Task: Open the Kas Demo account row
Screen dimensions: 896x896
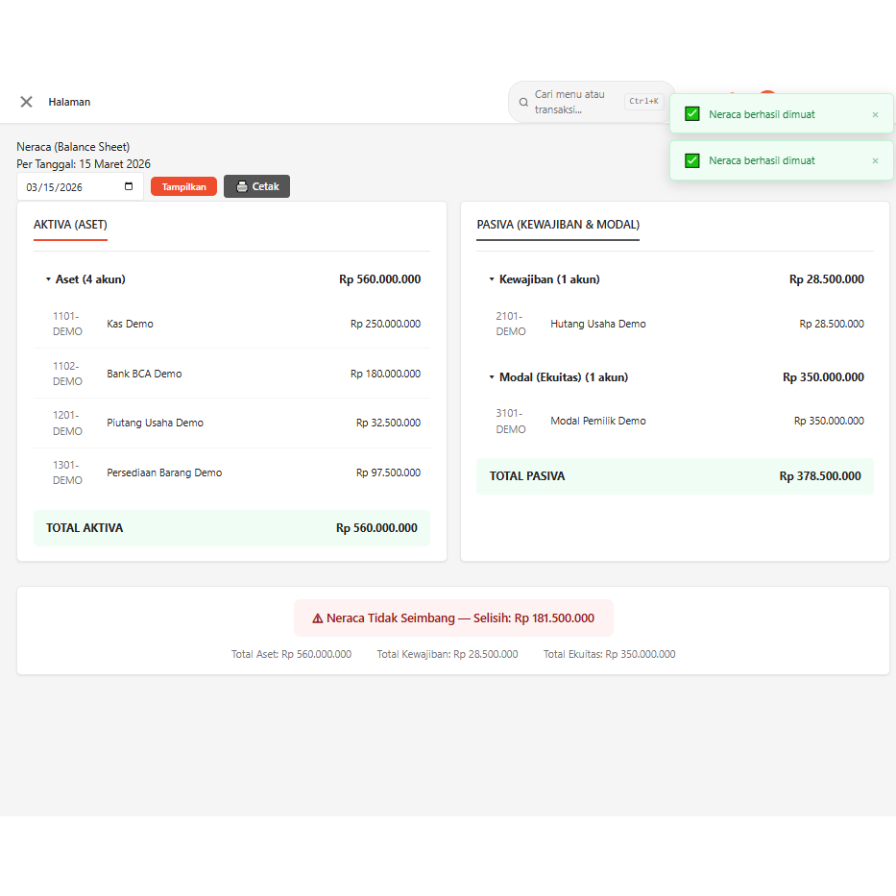Action: tap(231, 324)
